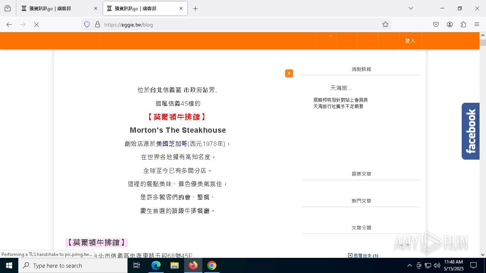Click 最新文章 sidebar heading
This screenshot has width=486, height=273.
361,174
